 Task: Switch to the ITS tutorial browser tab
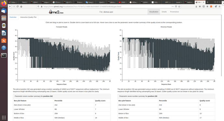tap(57, 2)
